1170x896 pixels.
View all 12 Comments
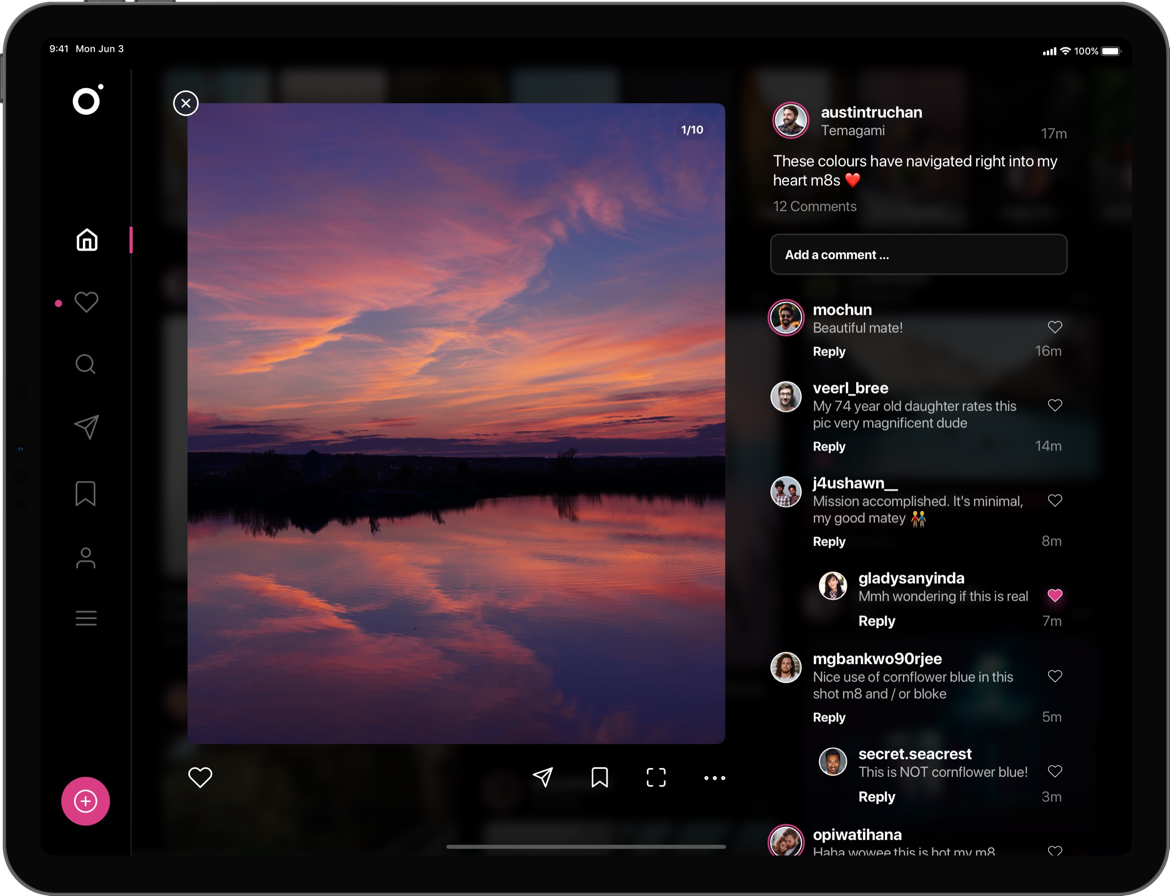coord(814,207)
